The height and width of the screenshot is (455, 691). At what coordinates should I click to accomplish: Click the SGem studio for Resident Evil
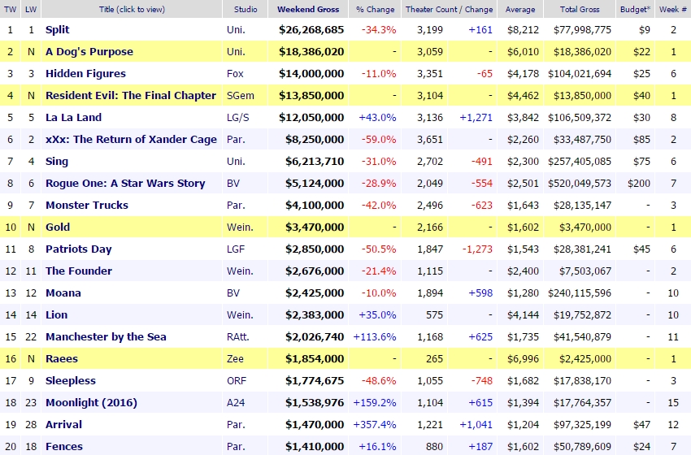240,96
